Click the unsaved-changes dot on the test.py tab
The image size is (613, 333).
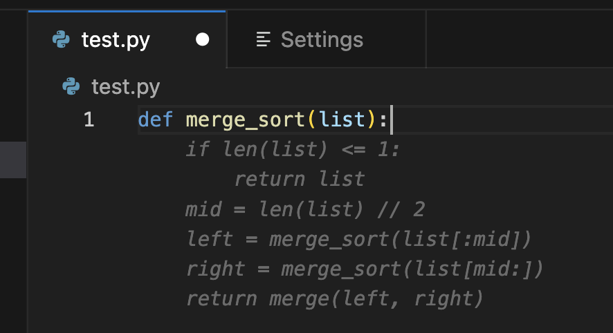tap(202, 40)
